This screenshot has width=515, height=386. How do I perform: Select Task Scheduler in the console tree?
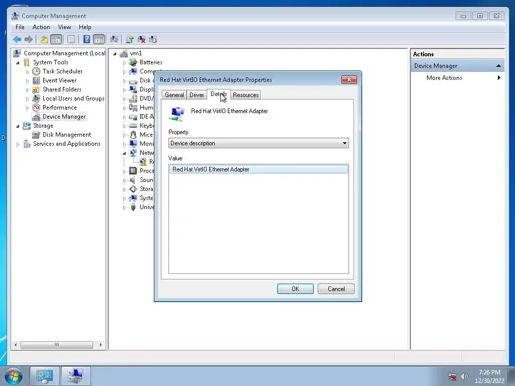point(62,71)
